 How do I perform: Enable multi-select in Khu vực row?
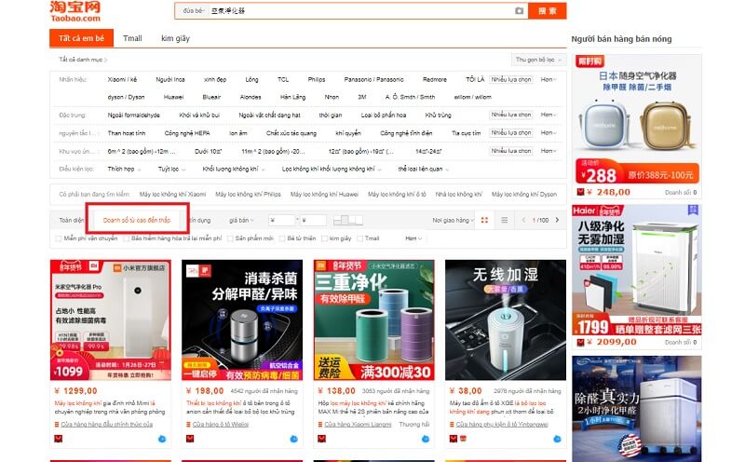coord(510,151)
